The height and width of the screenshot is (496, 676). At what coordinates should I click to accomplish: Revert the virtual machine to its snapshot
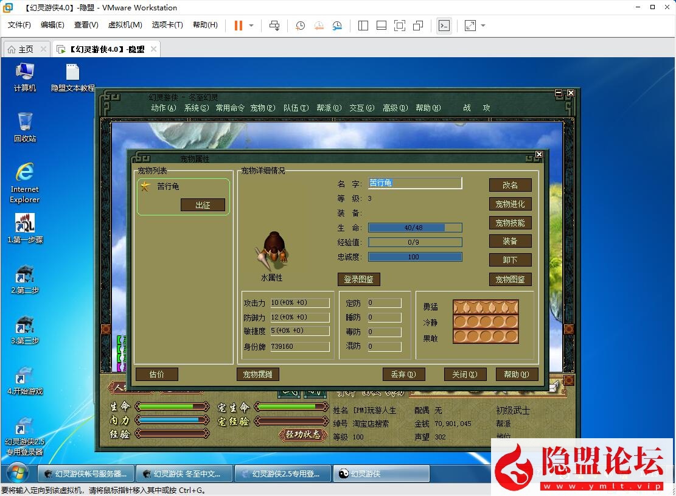point(318,26)
